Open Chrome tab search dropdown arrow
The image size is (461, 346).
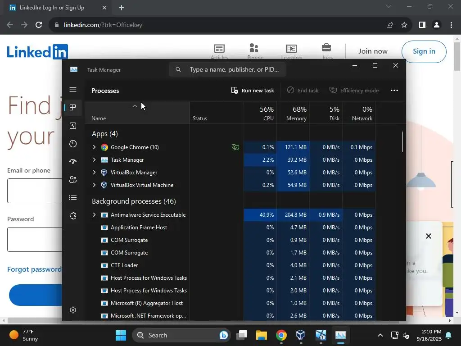[x=389, y=6]
